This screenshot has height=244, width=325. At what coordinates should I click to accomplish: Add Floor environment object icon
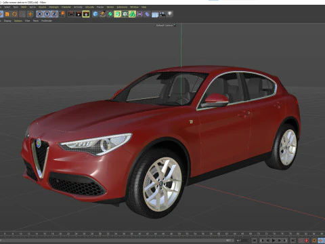(x=155, y=14)
